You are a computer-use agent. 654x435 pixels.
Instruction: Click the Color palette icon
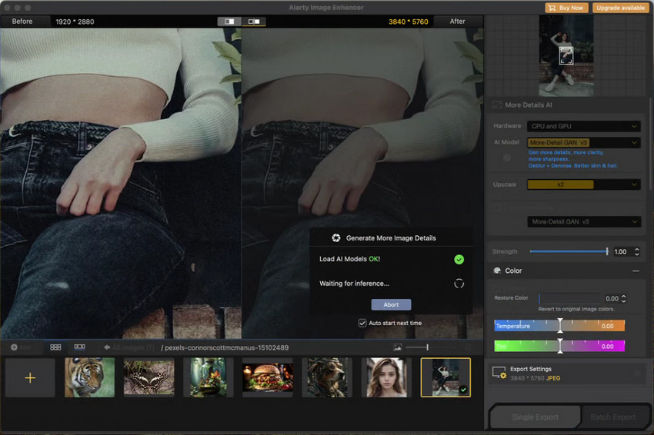pyautogui.click(x=497, y=271)
